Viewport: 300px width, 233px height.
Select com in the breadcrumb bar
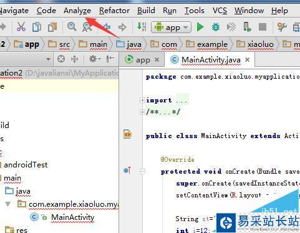pos(163,44)
